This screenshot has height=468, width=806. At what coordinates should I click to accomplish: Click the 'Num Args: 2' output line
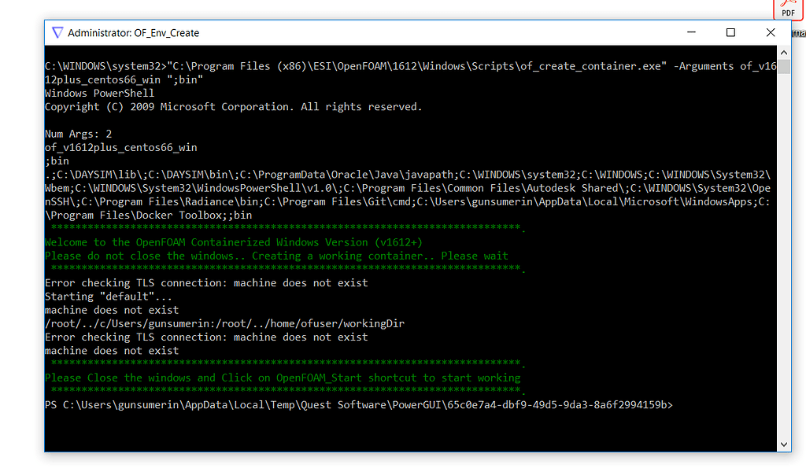[x=78, y=134]
